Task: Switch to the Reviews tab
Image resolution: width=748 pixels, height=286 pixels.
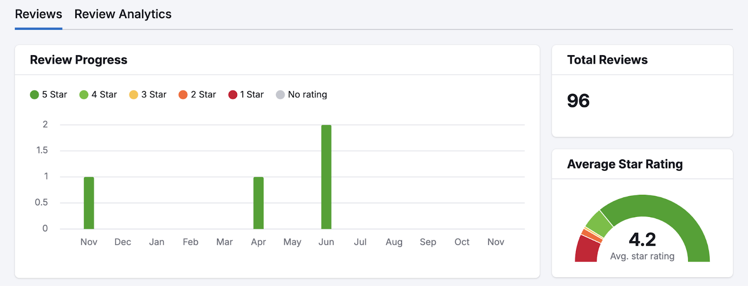Action: [38, 14]
